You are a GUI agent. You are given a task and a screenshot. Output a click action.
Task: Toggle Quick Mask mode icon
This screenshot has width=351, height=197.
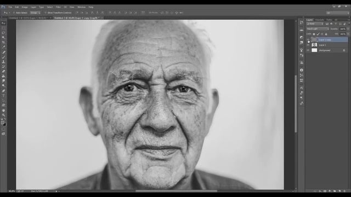click(x=3, y=129)
